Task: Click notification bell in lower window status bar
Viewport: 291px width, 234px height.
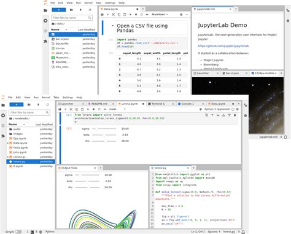Action: click(243, 232)
